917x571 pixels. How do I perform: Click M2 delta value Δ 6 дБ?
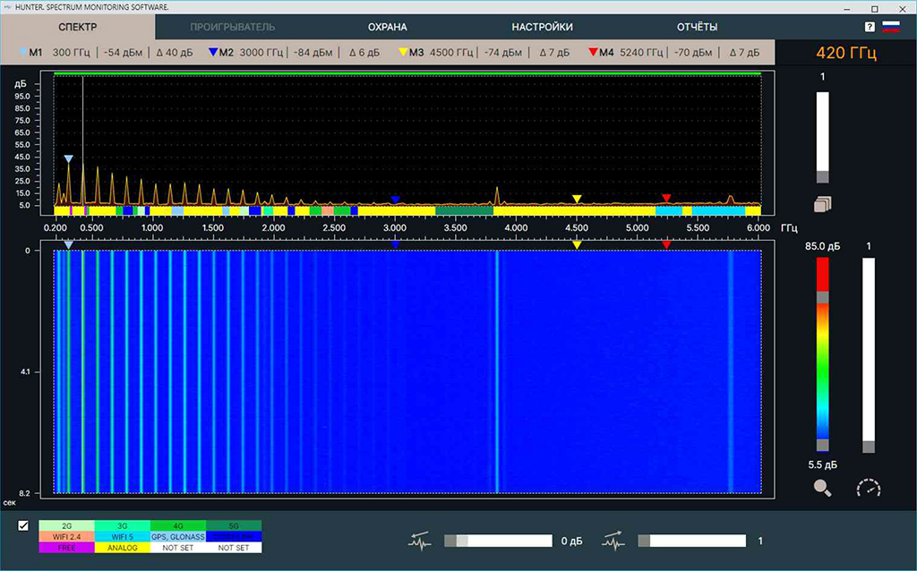(x=364, y=53)
